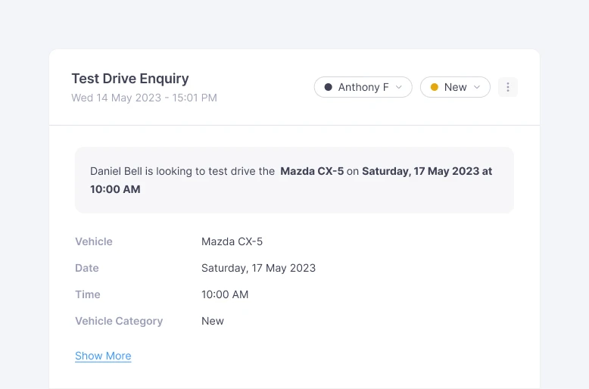
Task: Click the Daniel Bell summary message box
Action: coord(294,180)
